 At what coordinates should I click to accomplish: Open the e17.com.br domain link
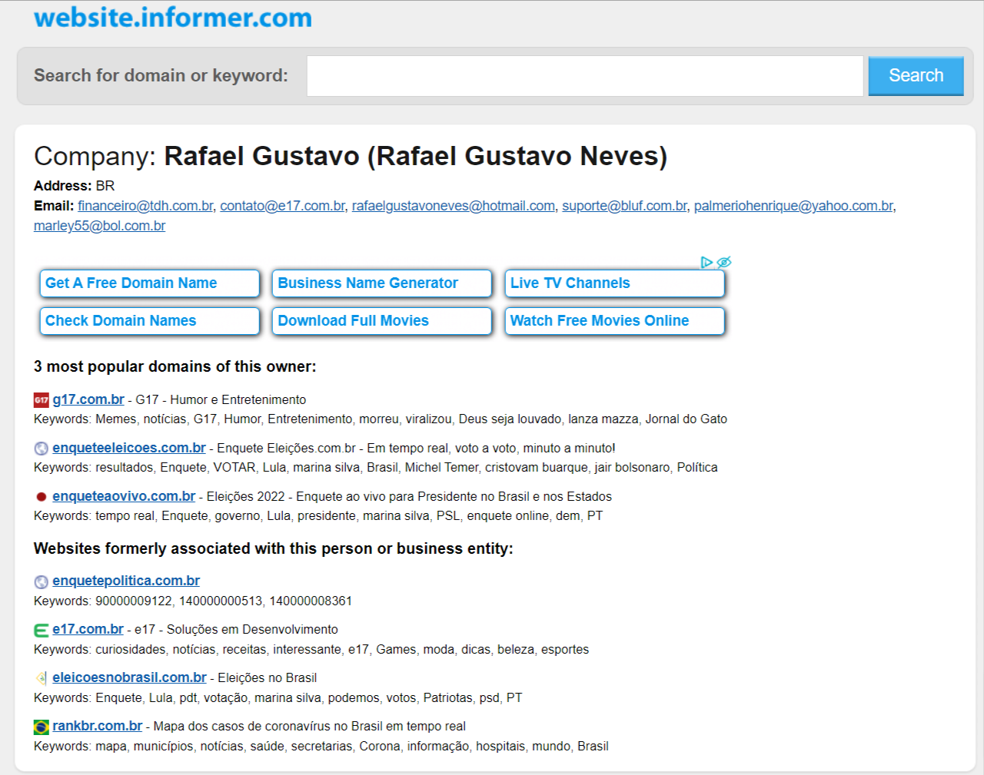88,629
